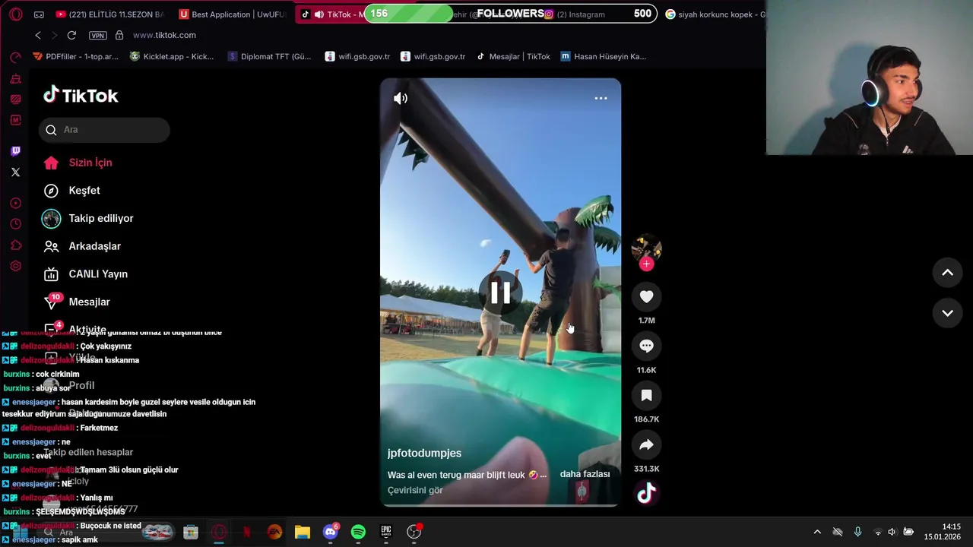Open 'Hasan Hüseyin Ka...' bookmark
This screenshot has height=547, width=973.
pyautogui.click(x=604, y=56)
